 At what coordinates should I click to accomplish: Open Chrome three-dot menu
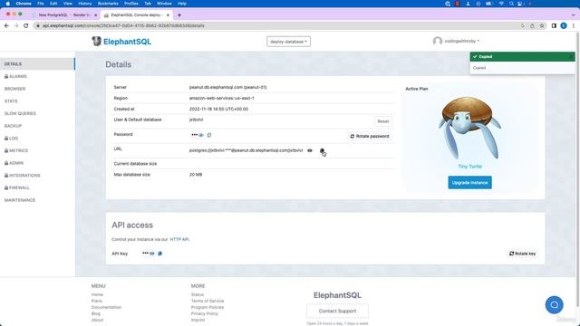(574, 26)
